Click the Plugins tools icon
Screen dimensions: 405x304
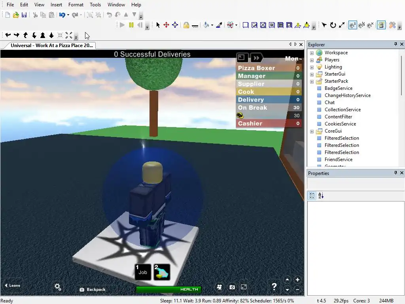392,25
